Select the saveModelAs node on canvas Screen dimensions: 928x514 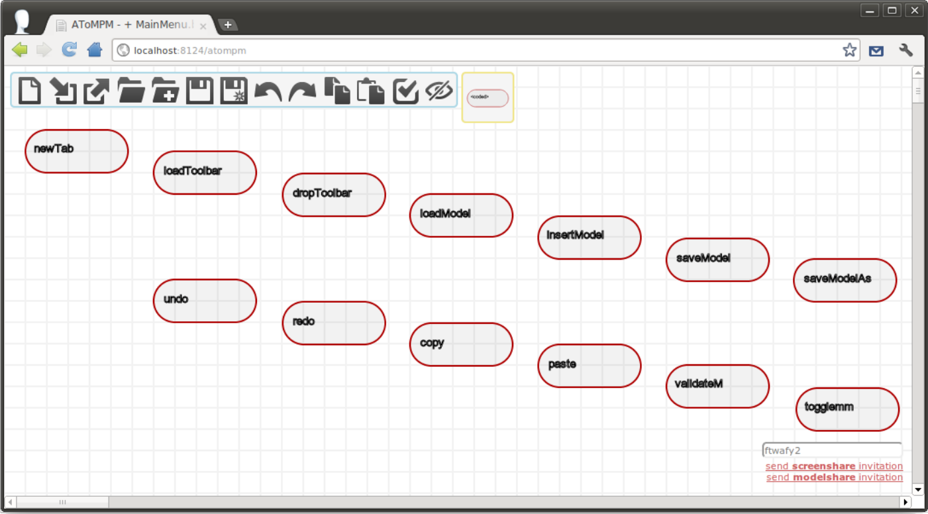click(x=845, y=280)
